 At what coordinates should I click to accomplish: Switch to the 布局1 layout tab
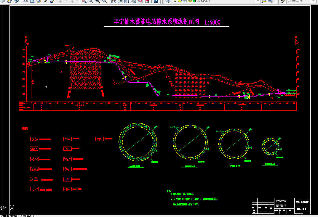click(15, 216)
